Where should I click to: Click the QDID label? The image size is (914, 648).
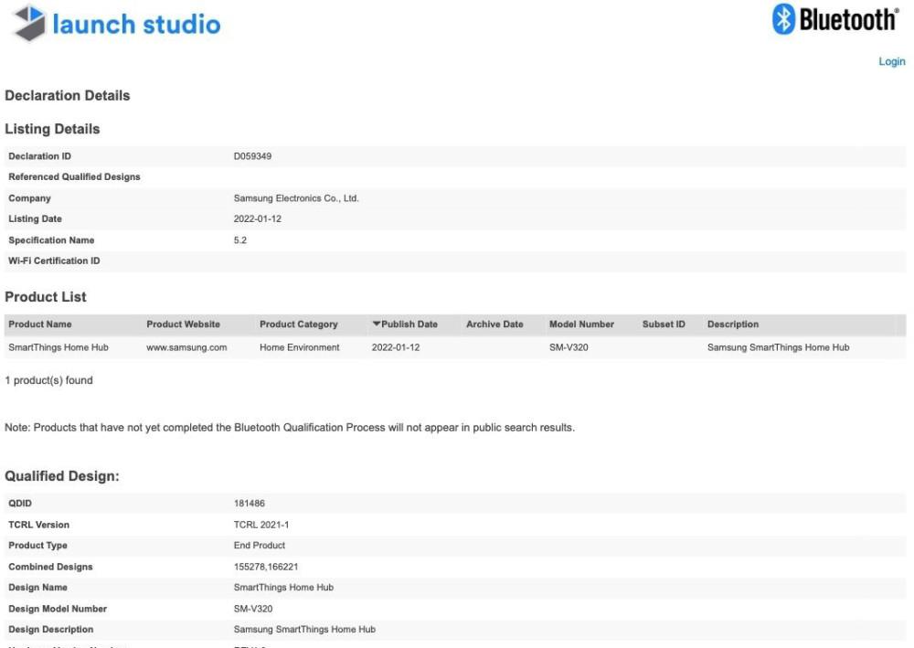click(x=20, y=503)
